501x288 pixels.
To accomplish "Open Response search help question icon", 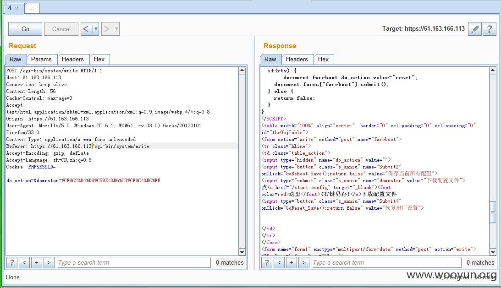I will point(267,262).
